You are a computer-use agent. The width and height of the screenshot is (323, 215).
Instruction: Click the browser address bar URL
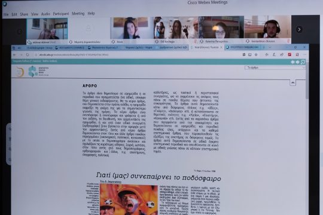point(74,55)
